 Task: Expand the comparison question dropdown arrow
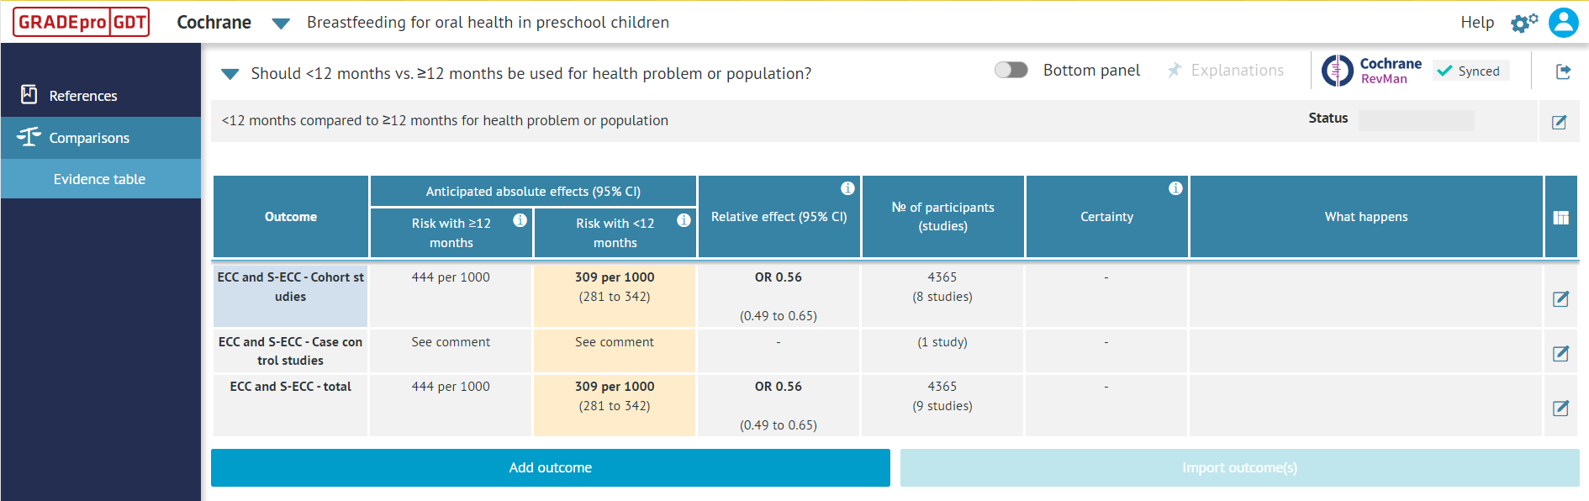[x=230, y=74]
